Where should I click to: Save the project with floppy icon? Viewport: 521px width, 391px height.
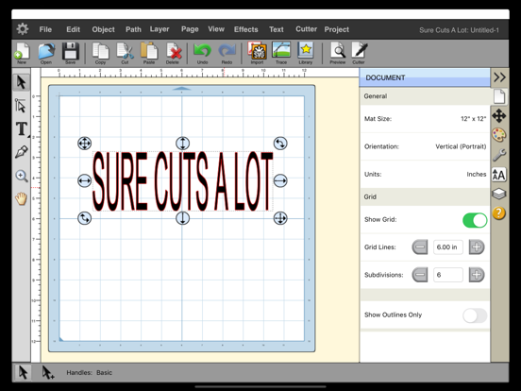(71, 53)
